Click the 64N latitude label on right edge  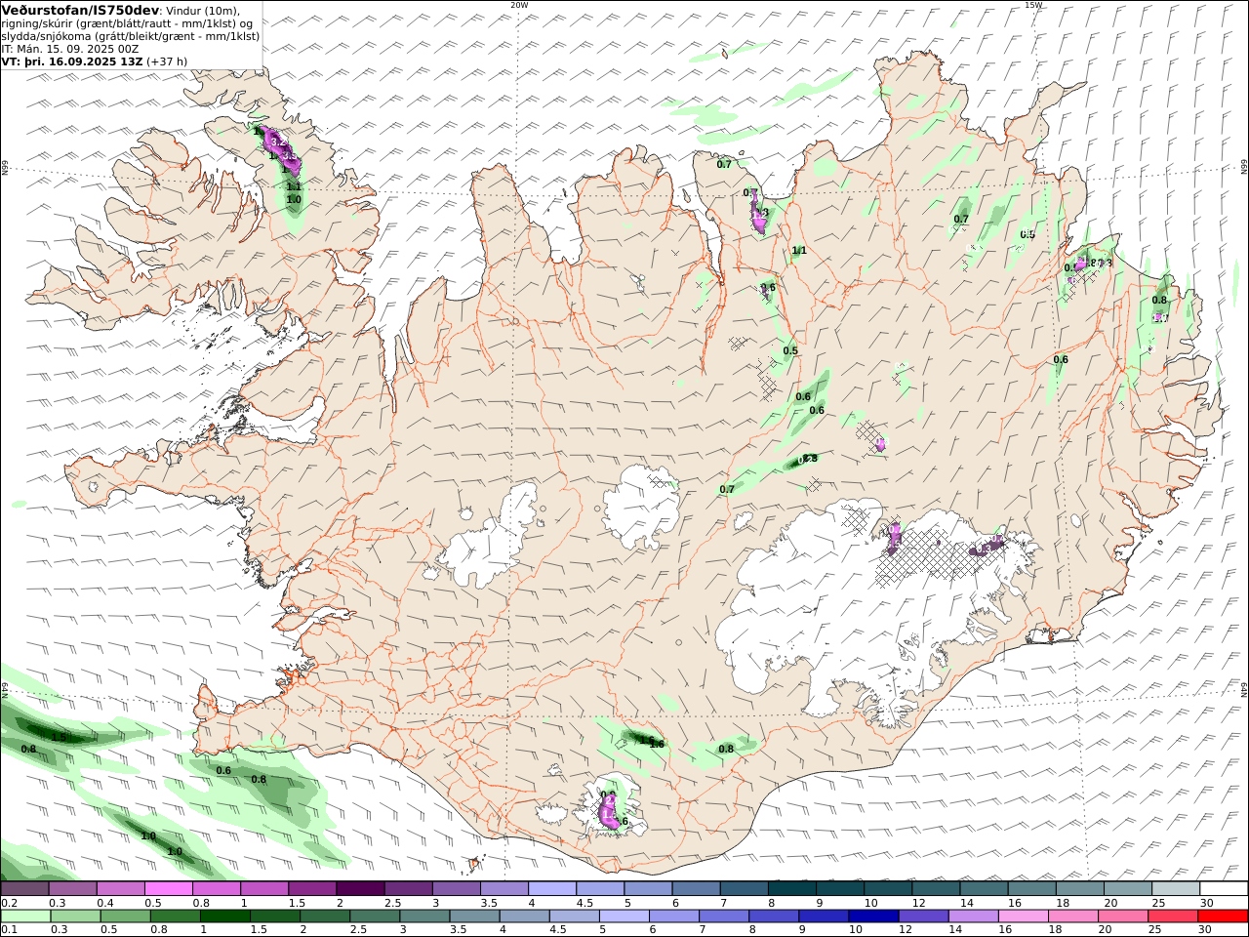(1243, 691)
